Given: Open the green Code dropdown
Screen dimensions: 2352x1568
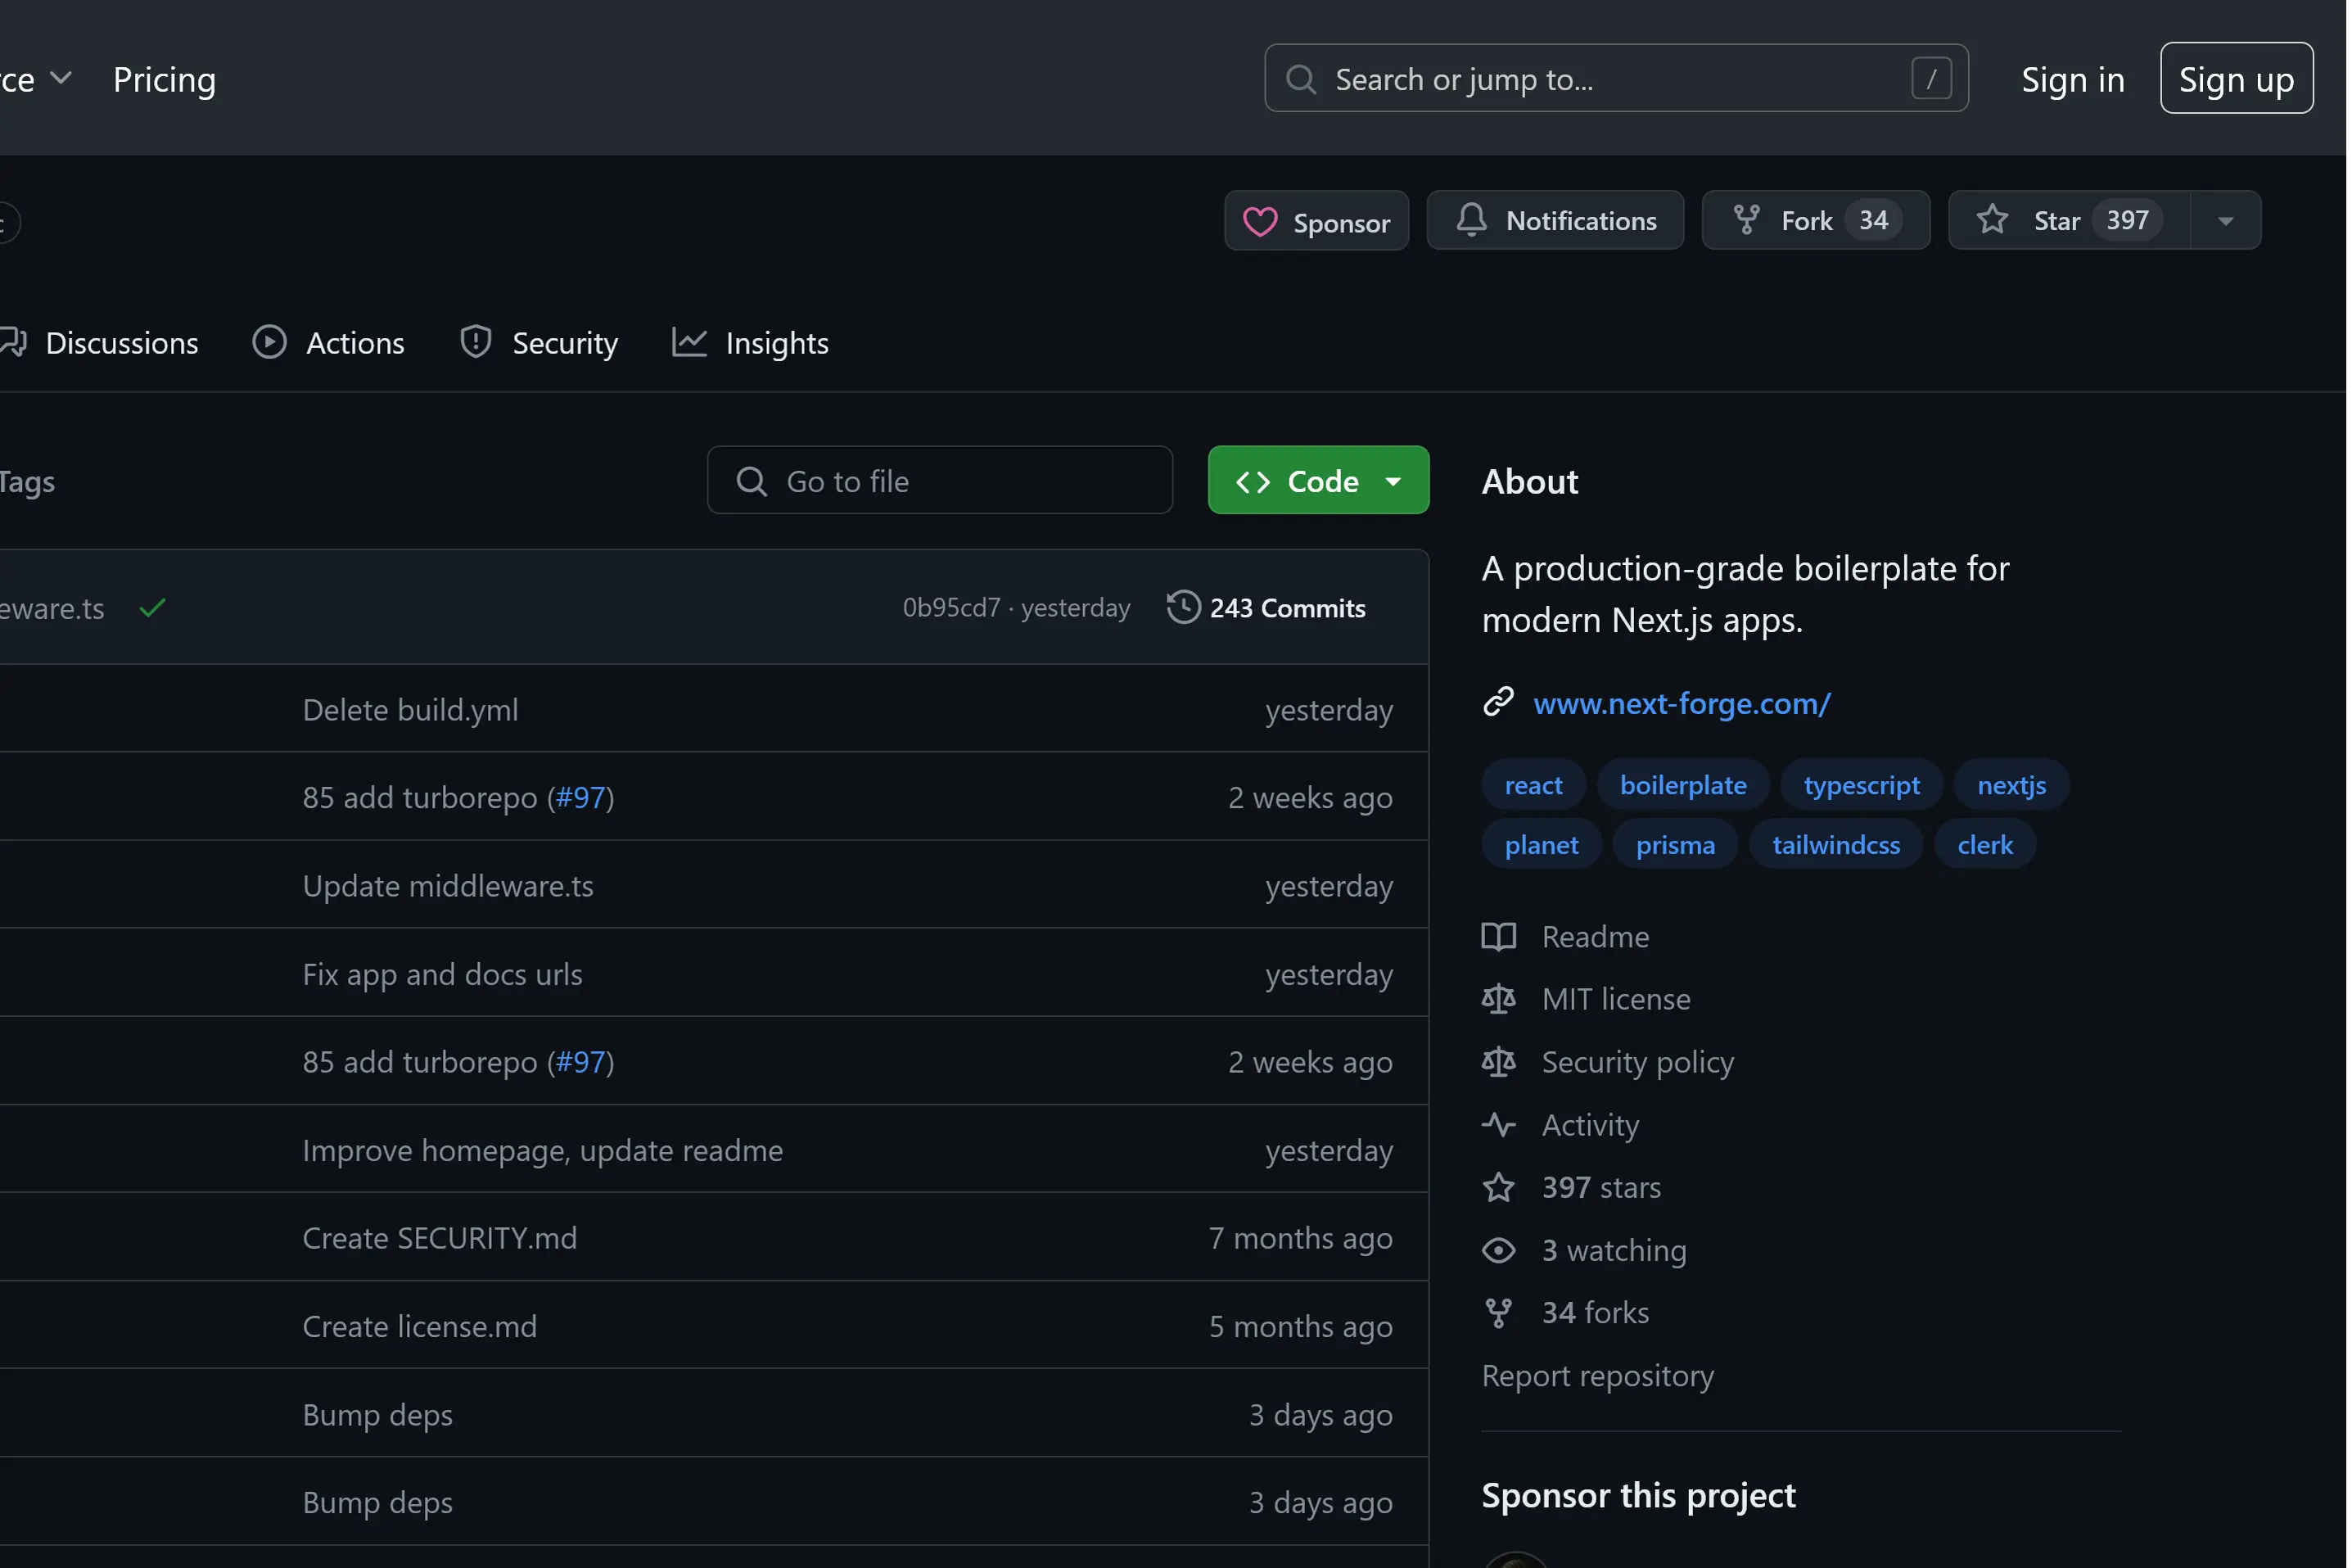Looking at the screenshot, I should (x=1317, y=481).
